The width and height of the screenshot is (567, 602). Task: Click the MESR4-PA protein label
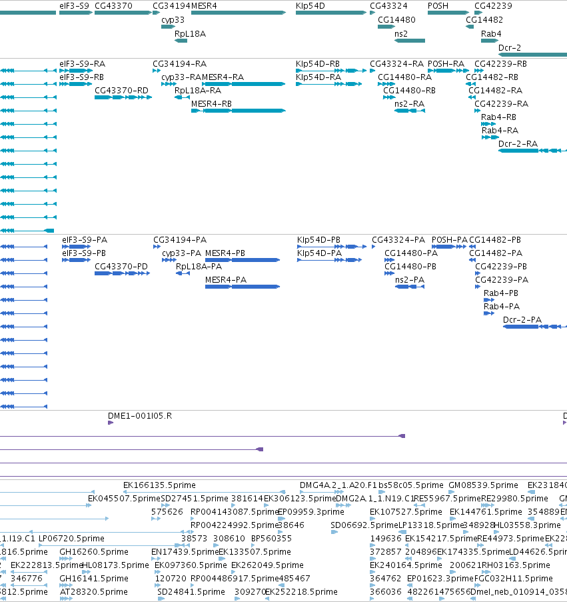[x=226, y=280]
